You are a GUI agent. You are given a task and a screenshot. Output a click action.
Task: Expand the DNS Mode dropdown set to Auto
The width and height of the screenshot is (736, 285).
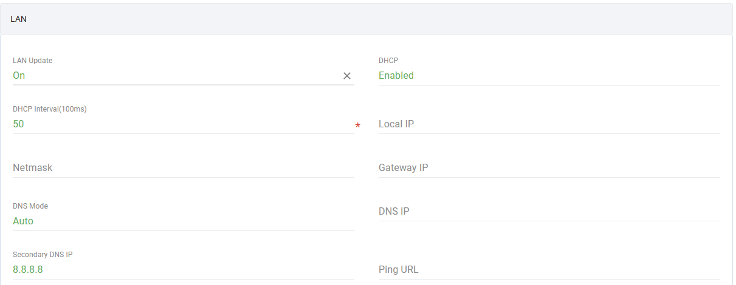(182, 221)
